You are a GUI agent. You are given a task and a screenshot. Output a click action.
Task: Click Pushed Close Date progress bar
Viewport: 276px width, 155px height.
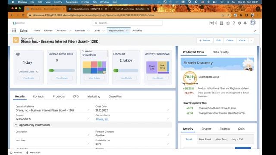(x=62, y=71)
